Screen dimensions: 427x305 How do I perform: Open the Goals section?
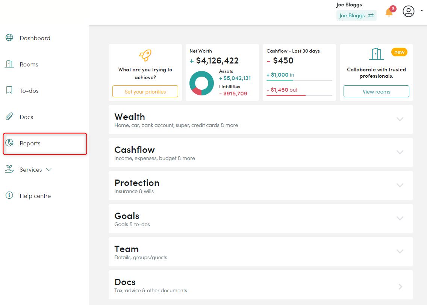(400, 218)
